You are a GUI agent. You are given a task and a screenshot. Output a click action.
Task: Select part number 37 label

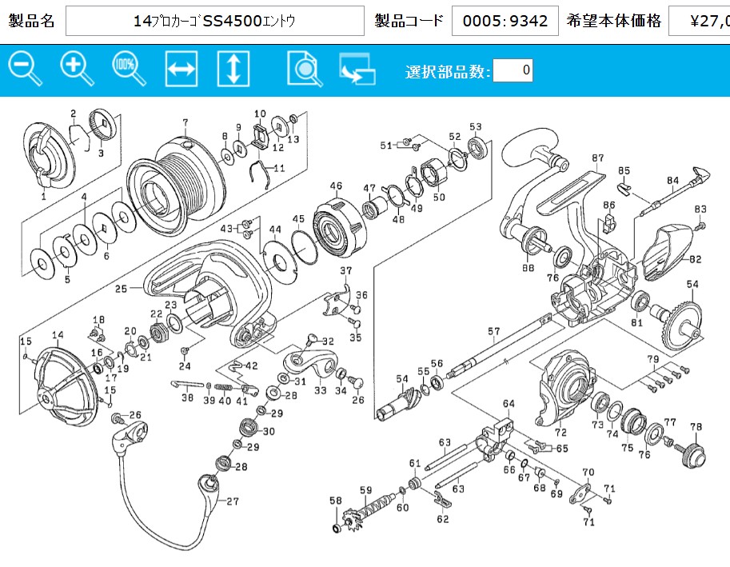[x=346, y=270]
